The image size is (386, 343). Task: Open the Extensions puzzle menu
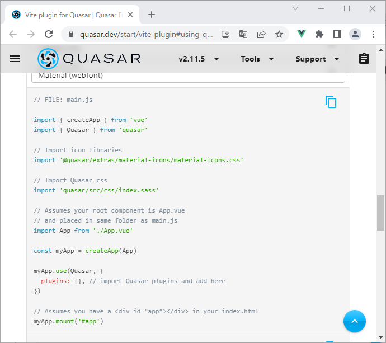[x=319, y=34]
